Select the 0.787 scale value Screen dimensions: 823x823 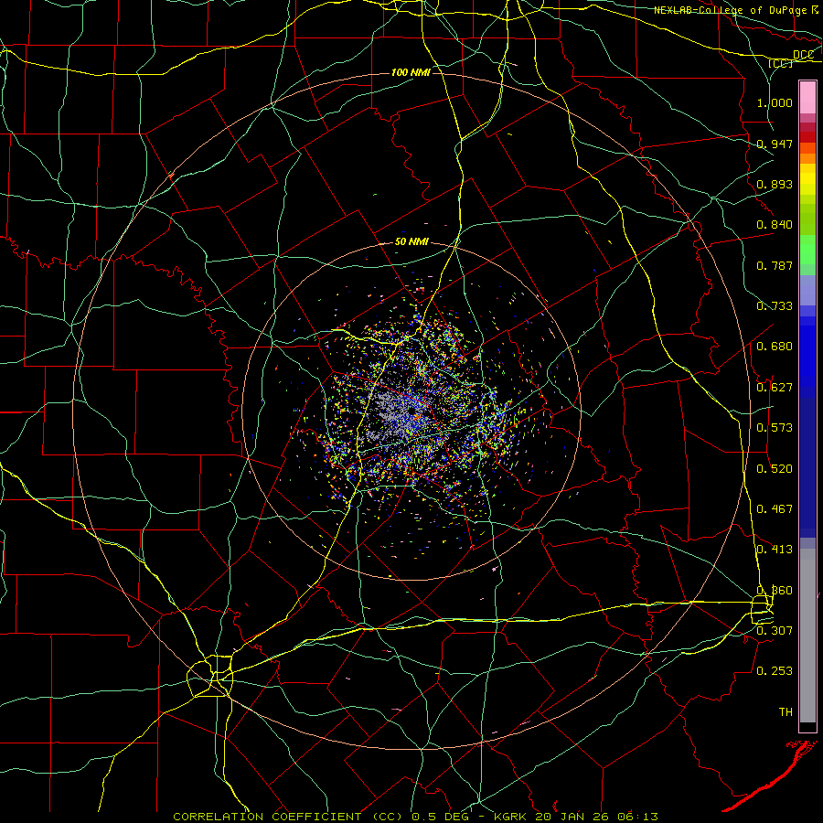coord(775,265)
